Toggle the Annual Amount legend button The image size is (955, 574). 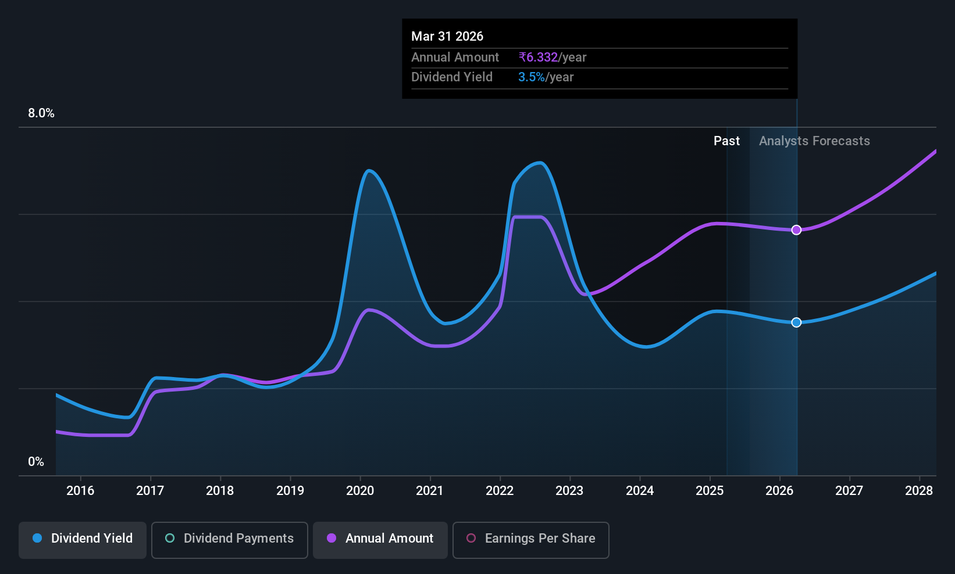click(380, 540)
